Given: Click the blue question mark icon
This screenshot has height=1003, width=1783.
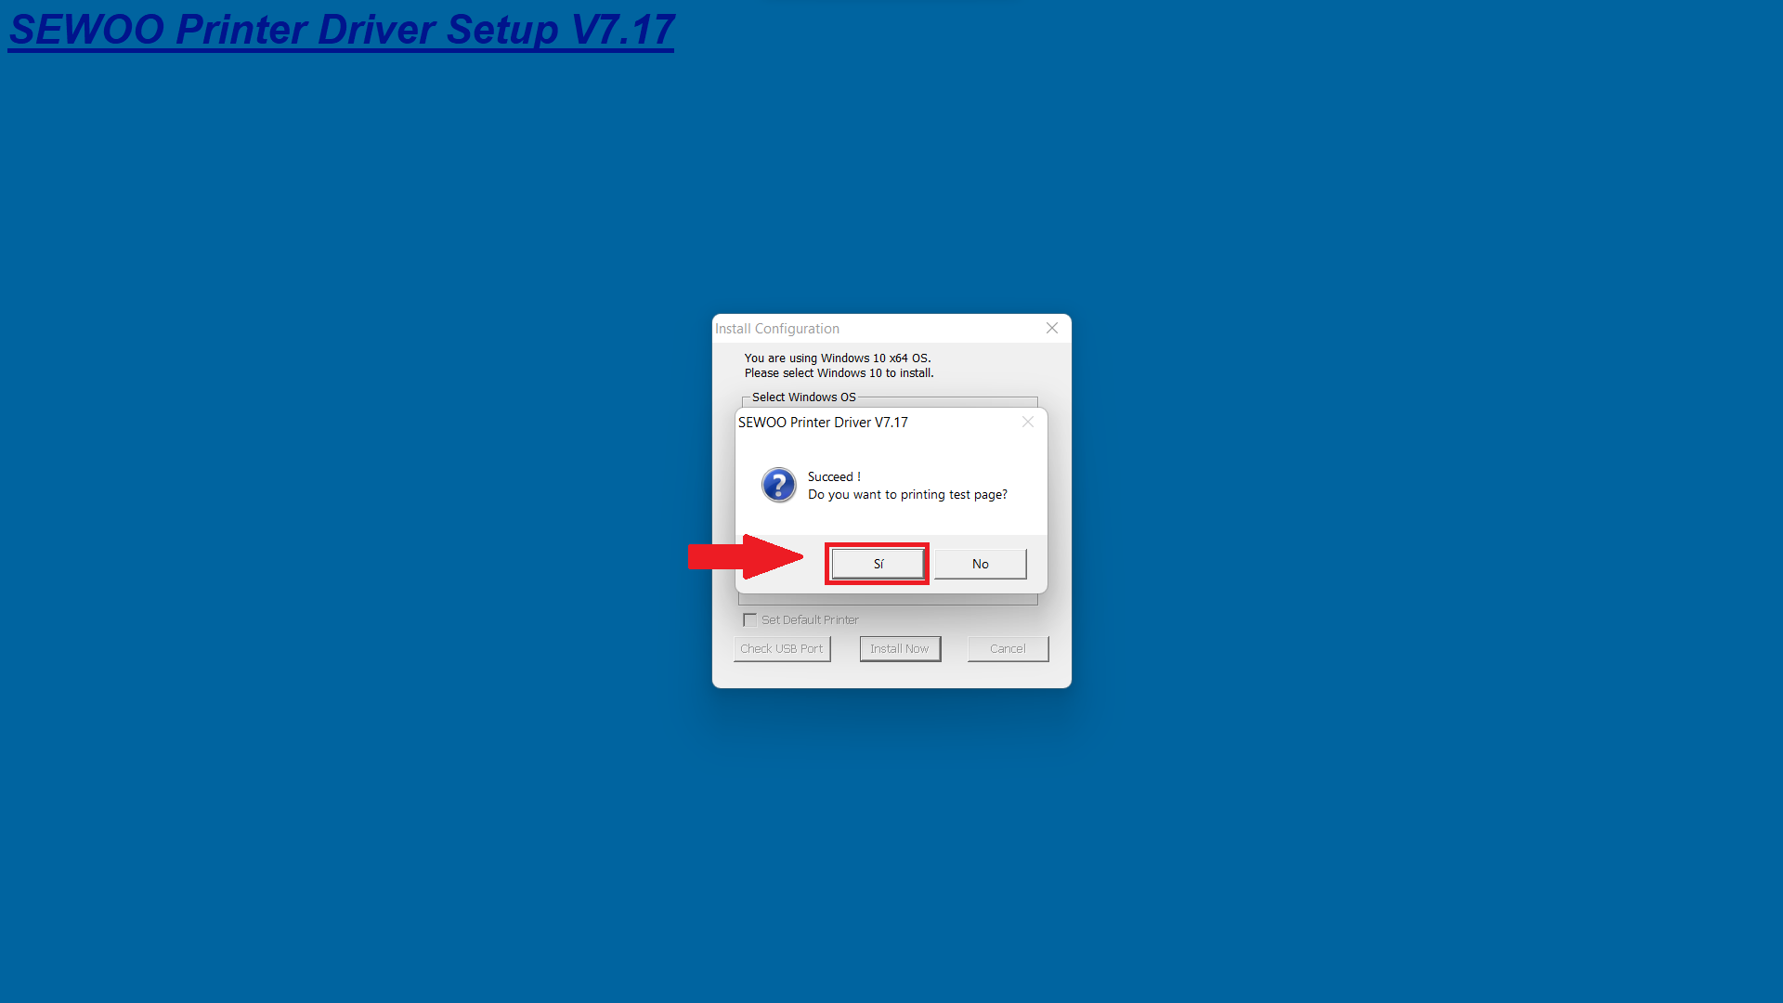Looking at the screenshot, I should tap(778, 485).
